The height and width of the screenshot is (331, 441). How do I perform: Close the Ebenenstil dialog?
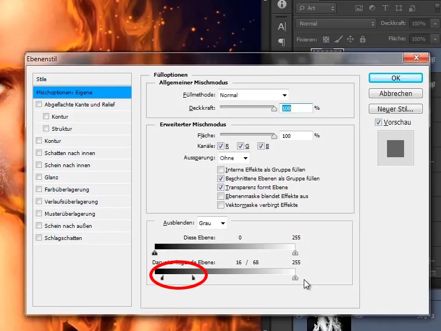pos(416,57)
